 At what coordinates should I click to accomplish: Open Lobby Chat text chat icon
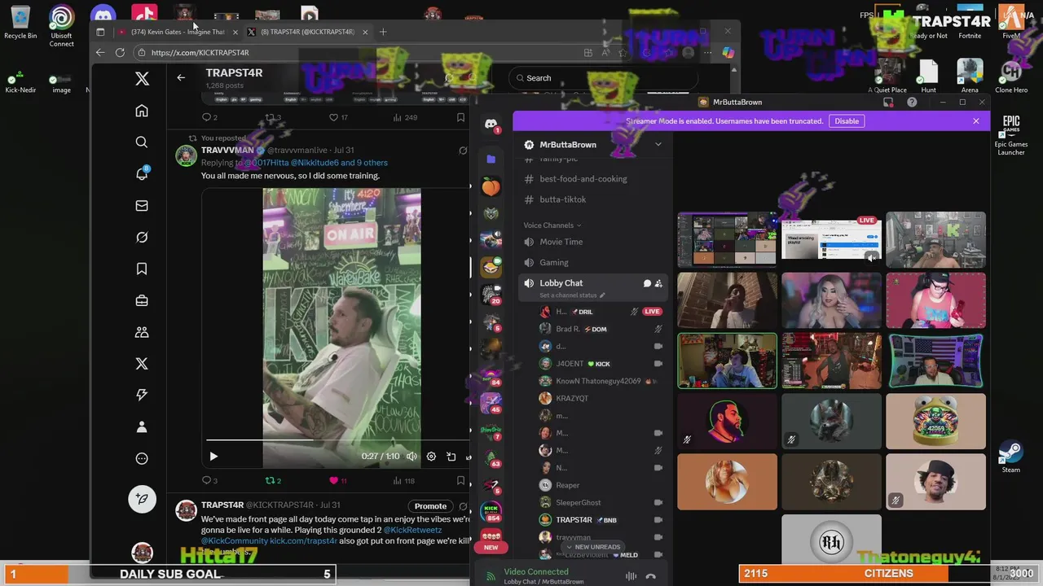point(647,283)
